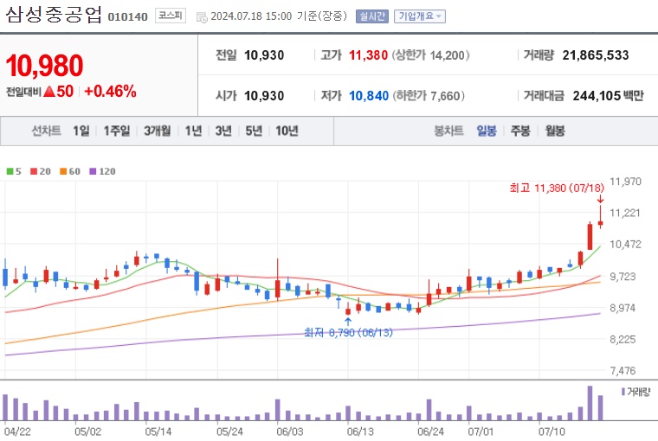Click the 저가 value 10,840
Viewport: 658px width, 441px height.
369,96
